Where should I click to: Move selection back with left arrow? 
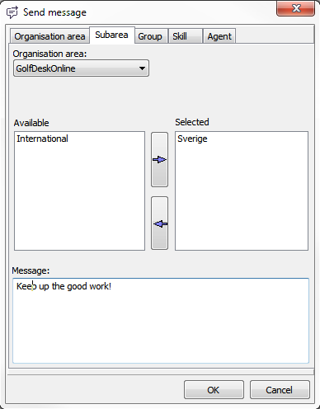point(159,223)
